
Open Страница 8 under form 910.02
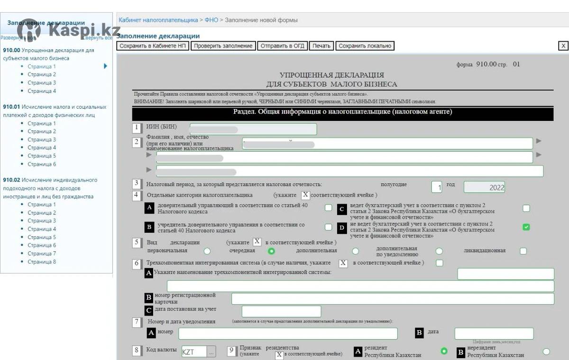pyautogui.click(x=42, y=262)
